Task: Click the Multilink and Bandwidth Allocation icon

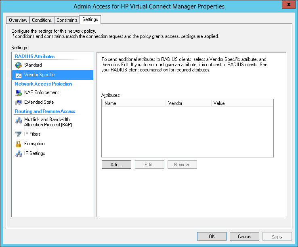Action: 18,121
